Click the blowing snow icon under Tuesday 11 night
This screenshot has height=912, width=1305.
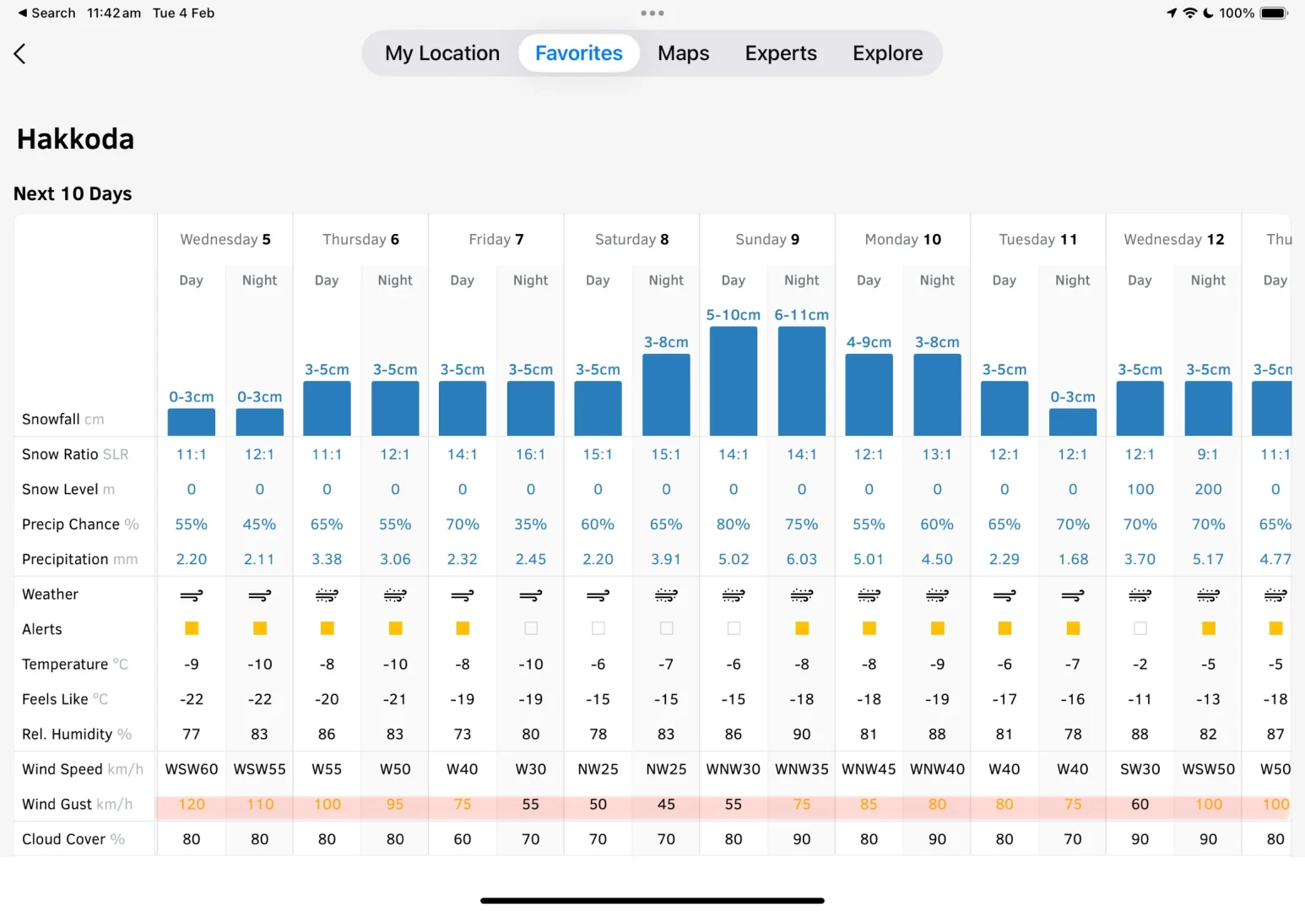pos(1072,595)
